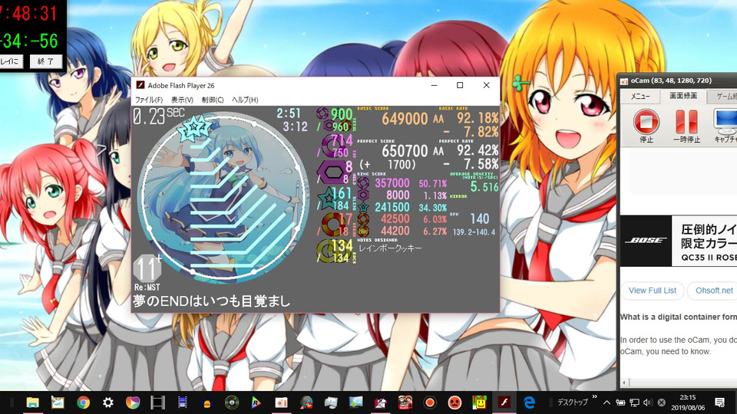The width and height of the screenshot is (737, 414).
Task: Open the ファイル(F) menu in Flash Player
Action: click(x=148, y=100)
